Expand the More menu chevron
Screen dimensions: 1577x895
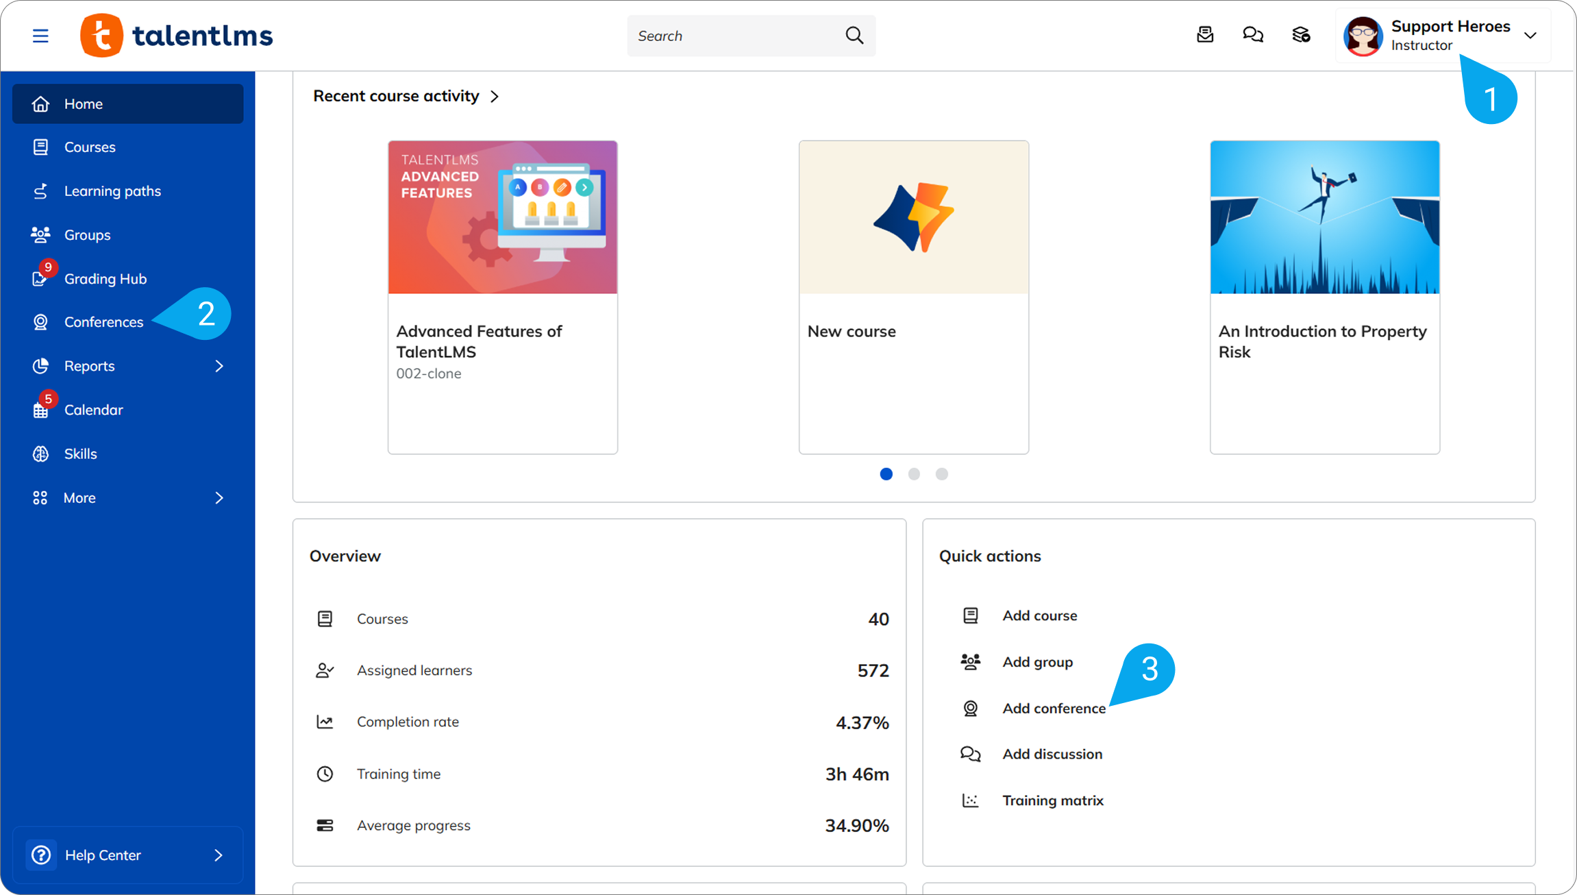(219, 498)
